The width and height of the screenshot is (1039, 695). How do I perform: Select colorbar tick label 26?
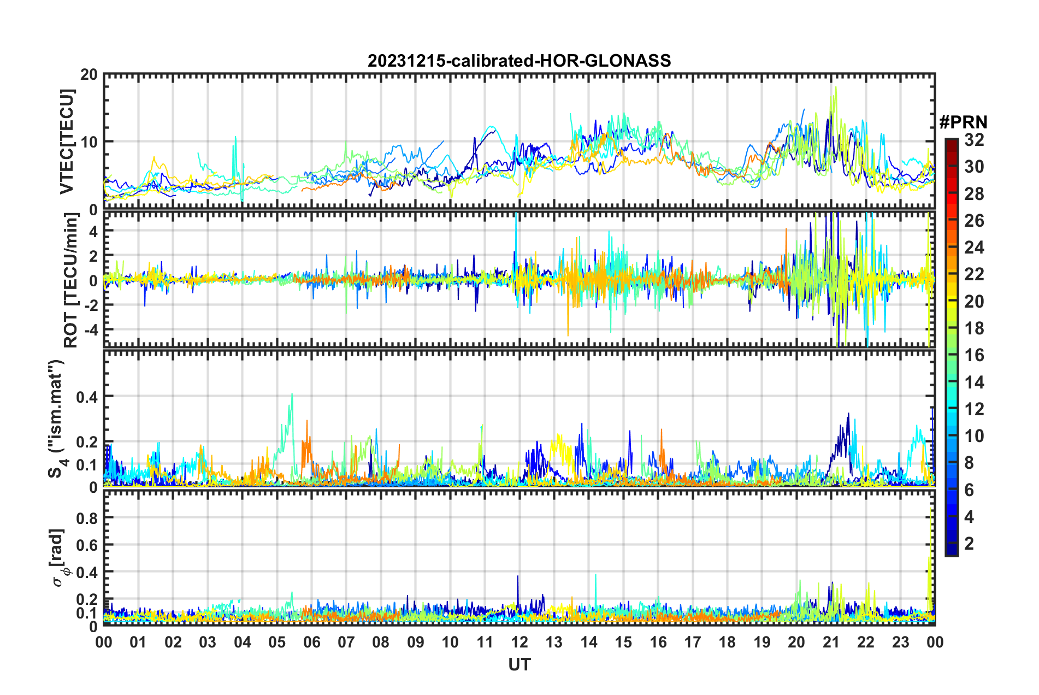(974, 221)
